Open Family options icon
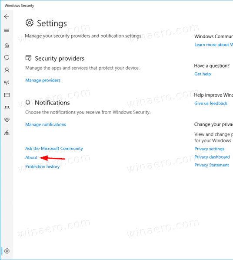The image size is (233, 260). pos(7,133)
